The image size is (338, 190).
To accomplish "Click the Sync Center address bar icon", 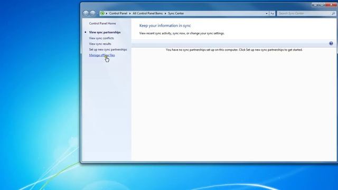I will (x=102, y=13).
